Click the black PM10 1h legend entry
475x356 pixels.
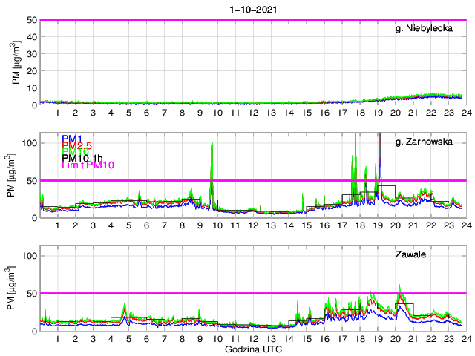(85, 158)
